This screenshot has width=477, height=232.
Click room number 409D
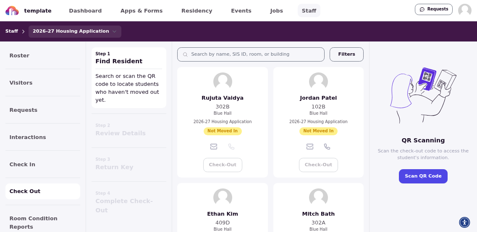click(x=223, y=223)
